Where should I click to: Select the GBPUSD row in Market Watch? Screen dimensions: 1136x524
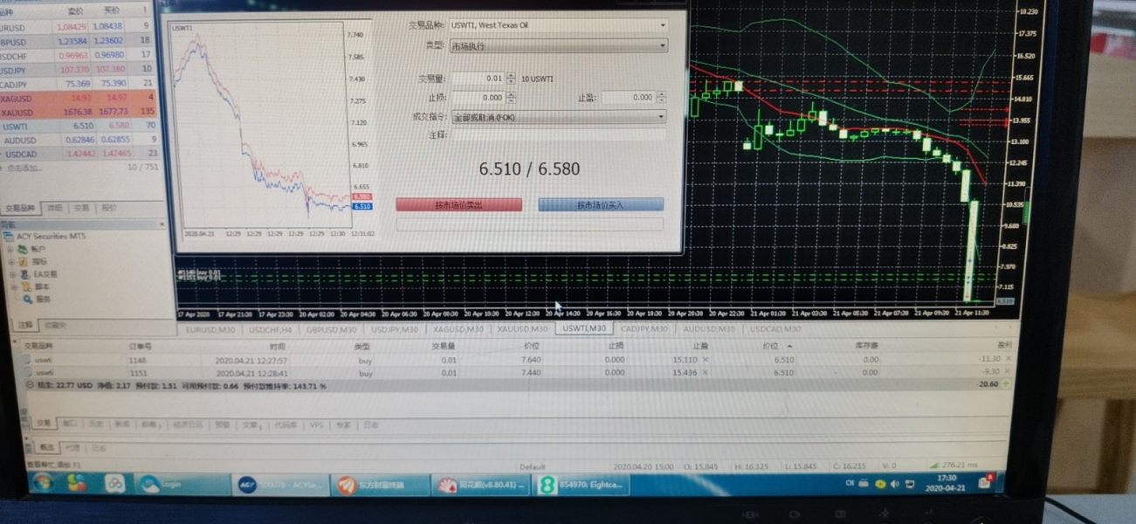[77, 41]
